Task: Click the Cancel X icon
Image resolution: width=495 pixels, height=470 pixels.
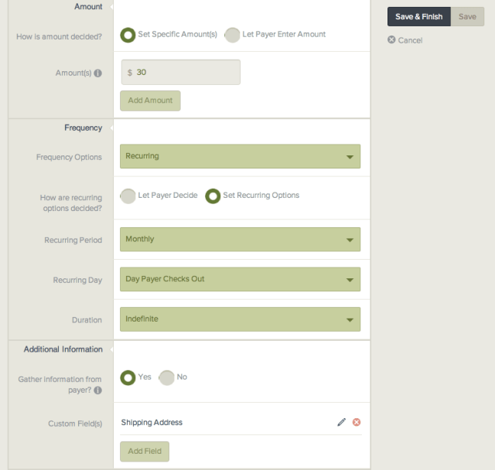Action: click(391, 40)
